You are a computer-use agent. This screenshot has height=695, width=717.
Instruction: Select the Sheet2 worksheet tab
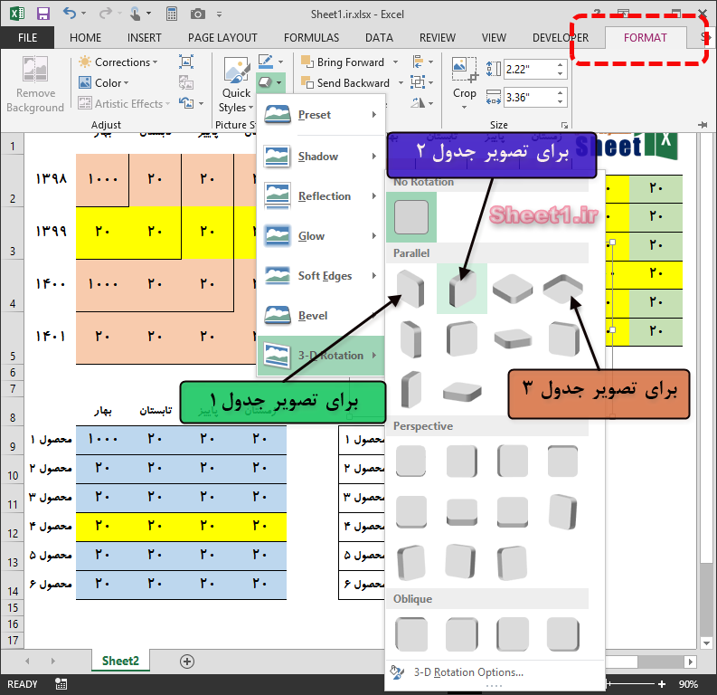[x=120, y=662]
